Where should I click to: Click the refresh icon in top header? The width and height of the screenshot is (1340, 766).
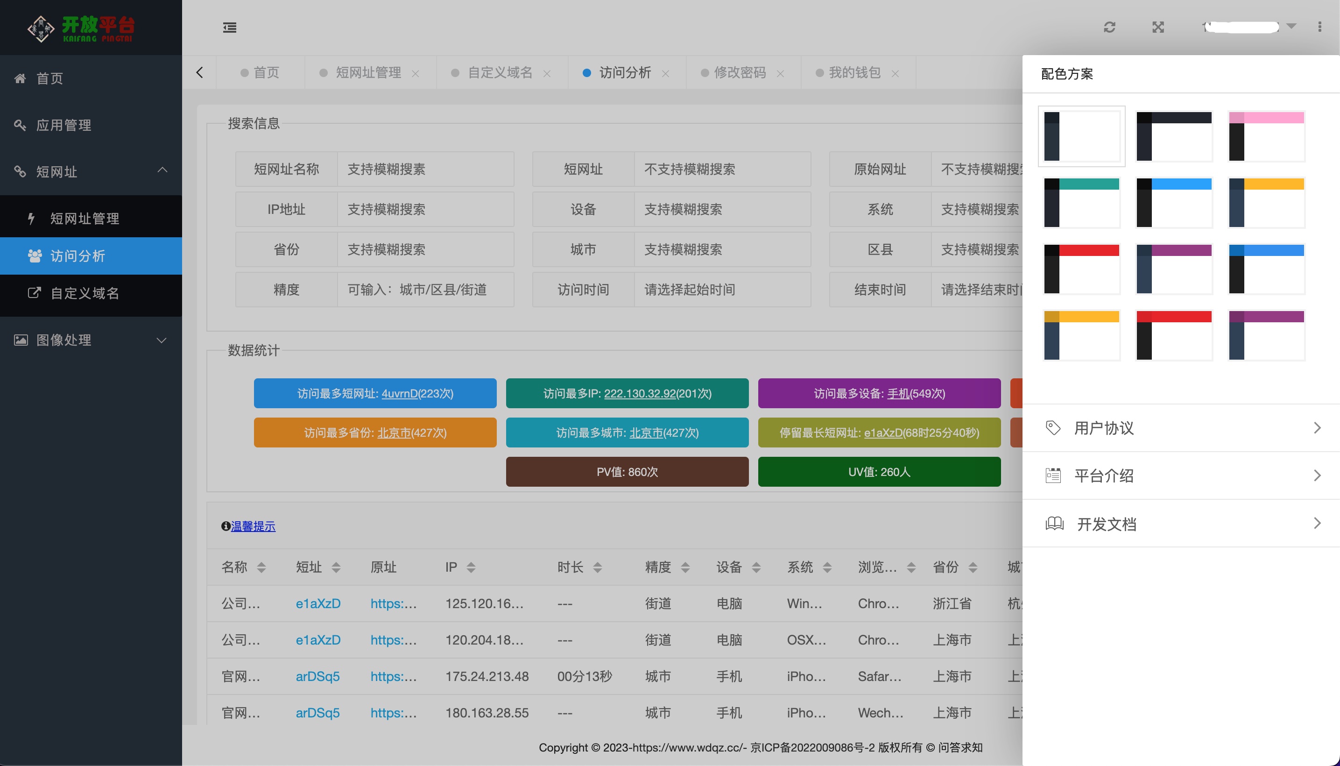1109,28
